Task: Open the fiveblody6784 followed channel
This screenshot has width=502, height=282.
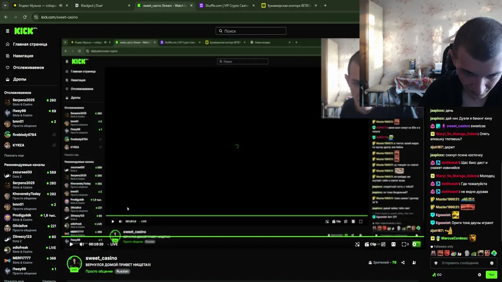Action: (x=30, y=135)
